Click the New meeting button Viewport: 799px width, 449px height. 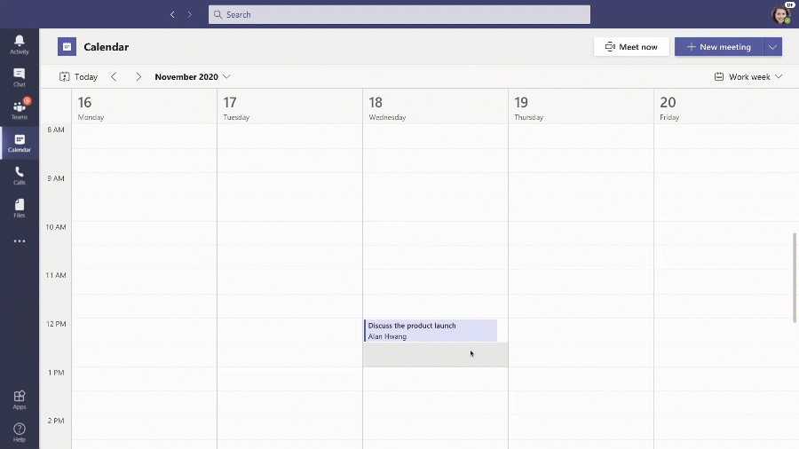[x=719, y=47]
